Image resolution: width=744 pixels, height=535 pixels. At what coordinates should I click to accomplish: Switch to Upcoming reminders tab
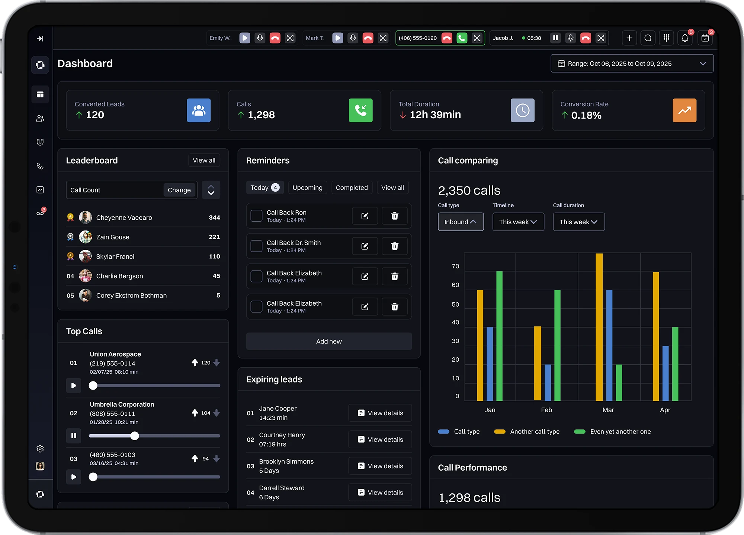tap(308, 188)
